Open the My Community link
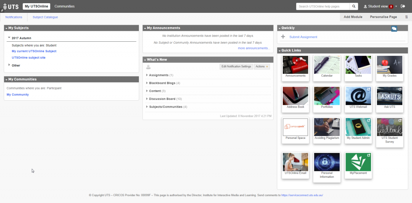 18,95
